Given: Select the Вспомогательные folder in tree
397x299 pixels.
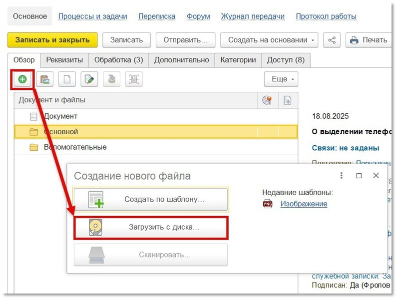Looking at the screenshot, I should coord(75,147).
